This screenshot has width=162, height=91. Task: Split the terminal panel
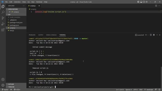point(151,35)
